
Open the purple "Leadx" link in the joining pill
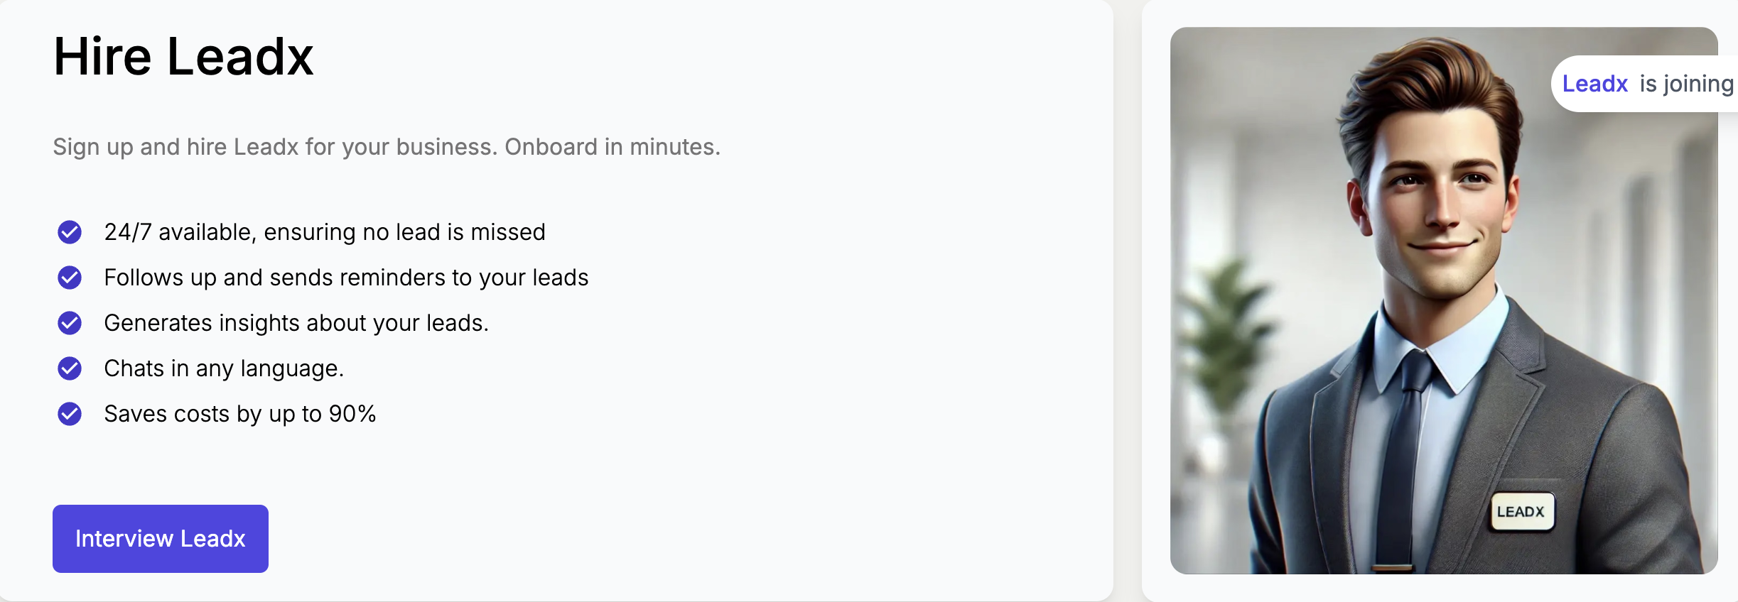(1594, 84)
